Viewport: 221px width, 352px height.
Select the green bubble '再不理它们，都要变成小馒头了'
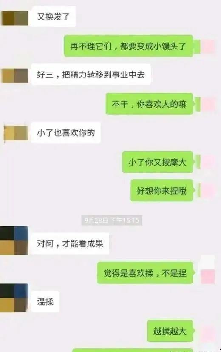coord(129,46)
